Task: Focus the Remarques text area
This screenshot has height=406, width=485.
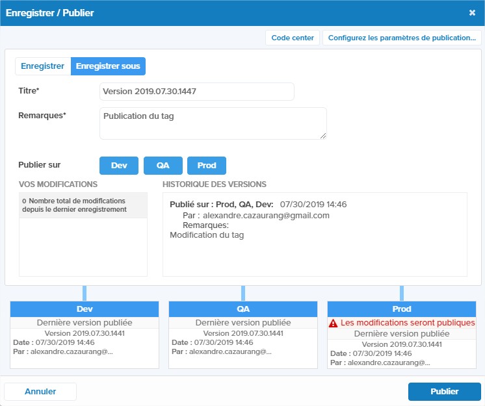Action: coord(213,123)
